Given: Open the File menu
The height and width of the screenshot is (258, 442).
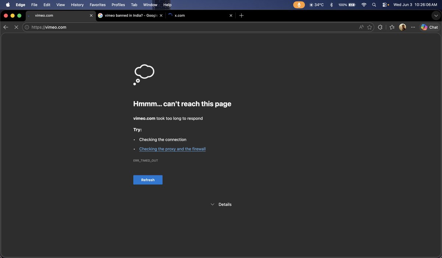Looking at the screenshot, I should tap(34, 5).
